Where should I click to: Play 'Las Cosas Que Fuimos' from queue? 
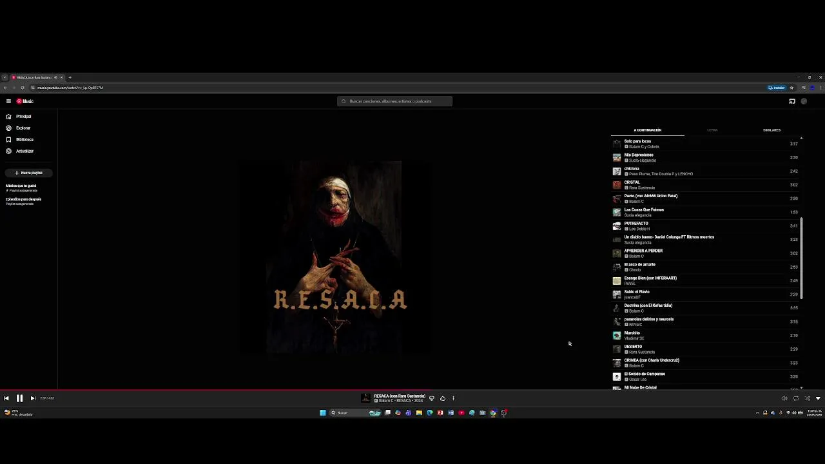tap(706, 212)
